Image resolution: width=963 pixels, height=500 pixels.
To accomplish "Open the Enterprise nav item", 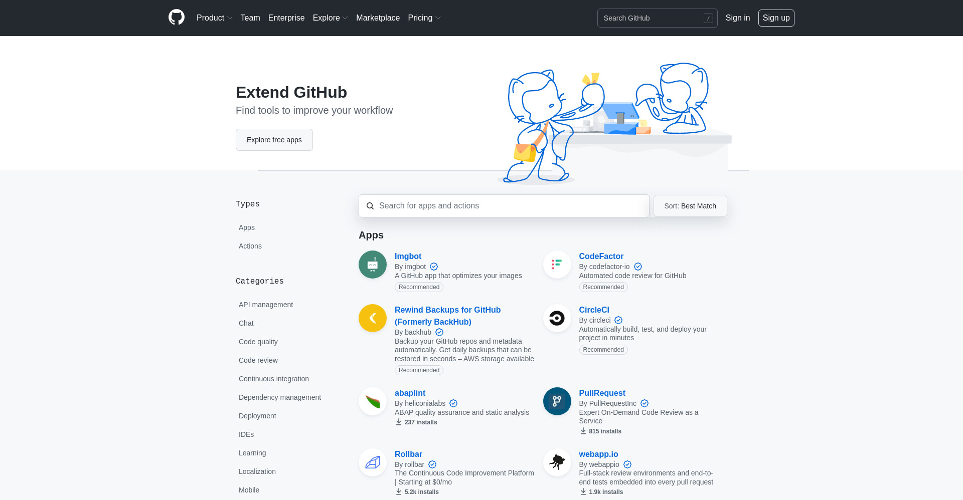I will pos(286,18).
